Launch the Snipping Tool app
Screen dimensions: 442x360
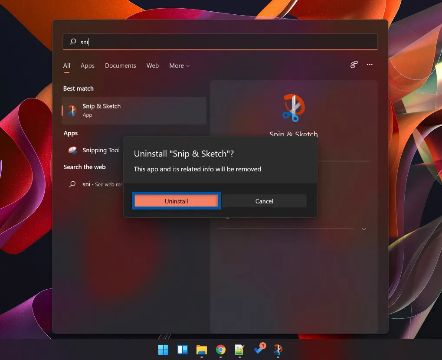(x=101, y=150)
